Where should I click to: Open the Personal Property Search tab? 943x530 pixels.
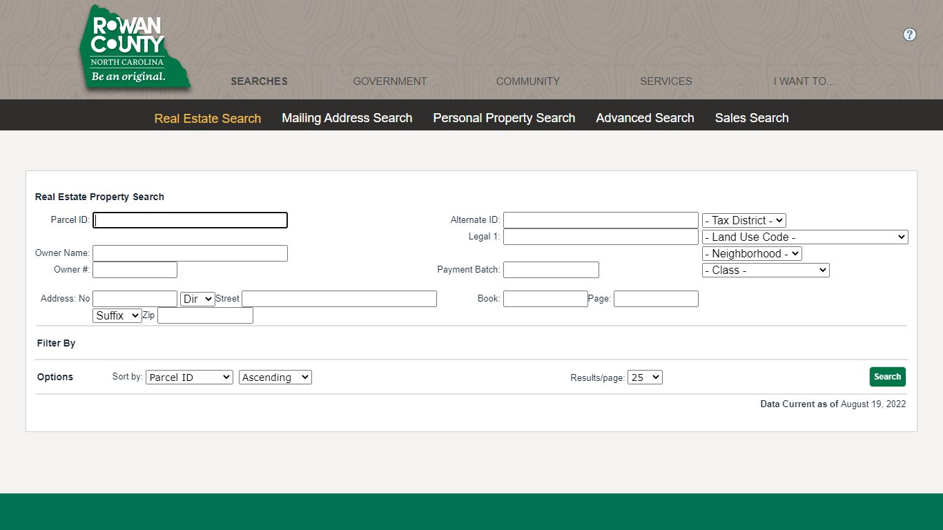[x=504, y=118]
